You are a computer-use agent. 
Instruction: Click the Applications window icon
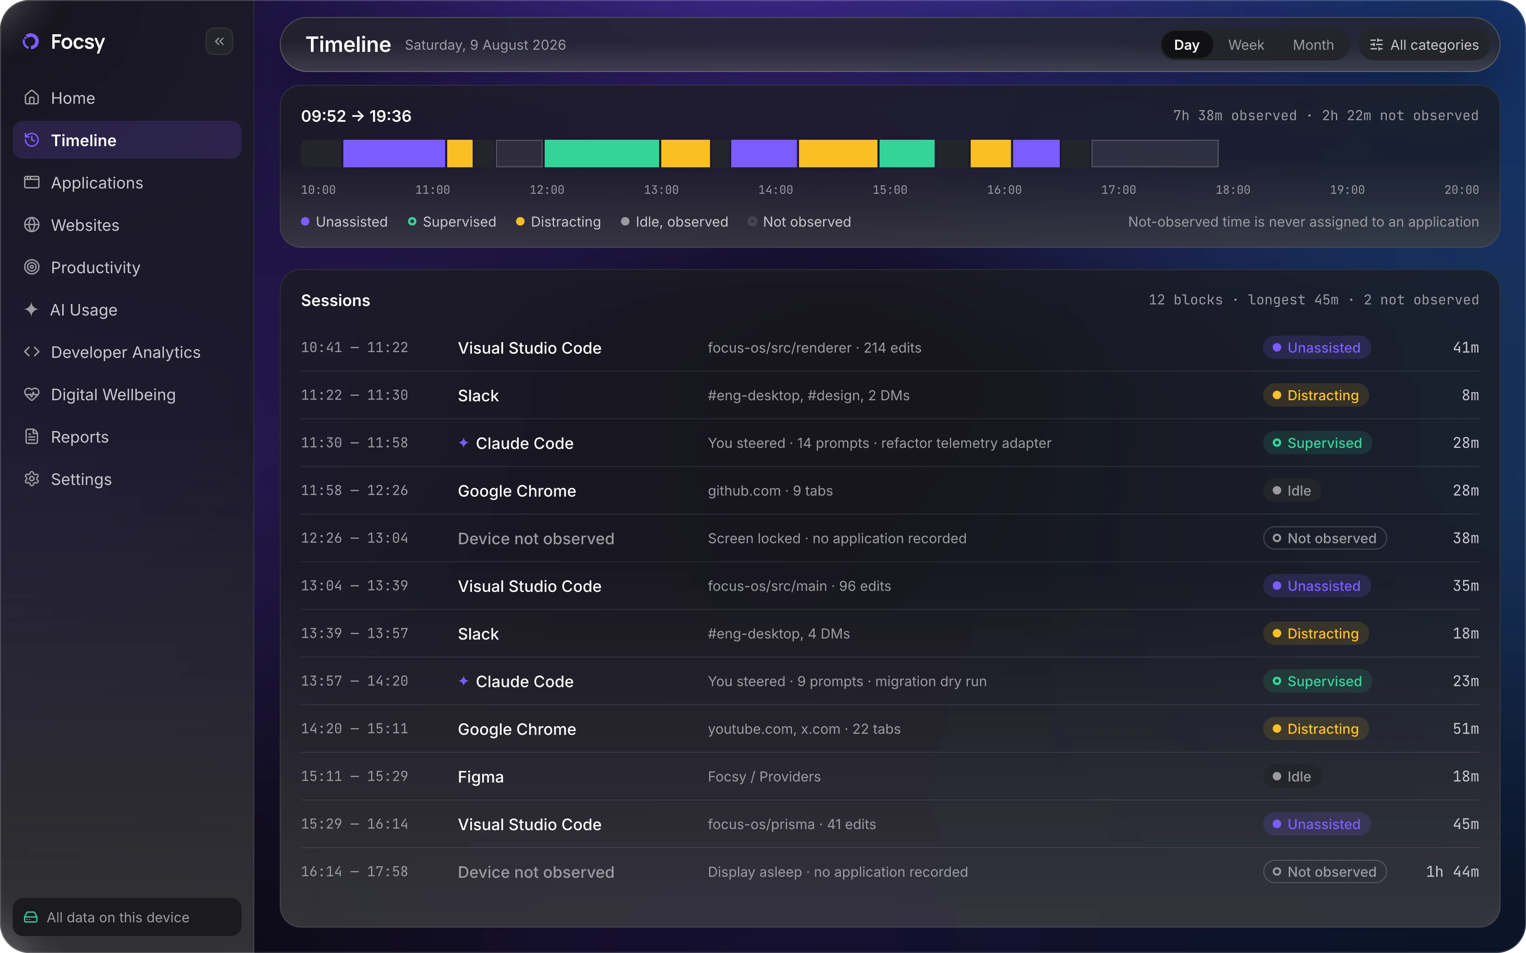tap(31, 182)
